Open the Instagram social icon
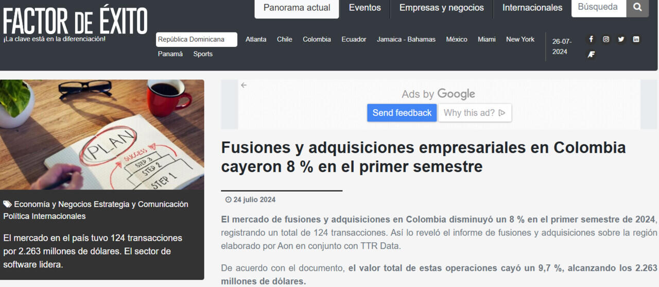Image resolution: width=659 pixels, height=287 pixels. coord(606,39)
